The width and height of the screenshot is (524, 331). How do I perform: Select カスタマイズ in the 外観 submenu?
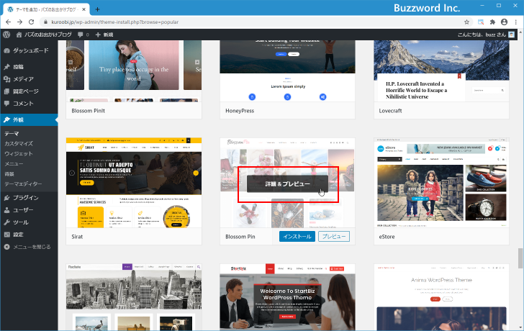pos(19,144)
